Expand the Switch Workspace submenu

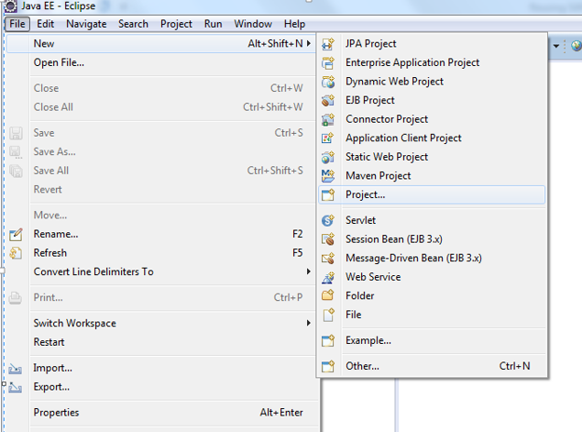[309, 323]
